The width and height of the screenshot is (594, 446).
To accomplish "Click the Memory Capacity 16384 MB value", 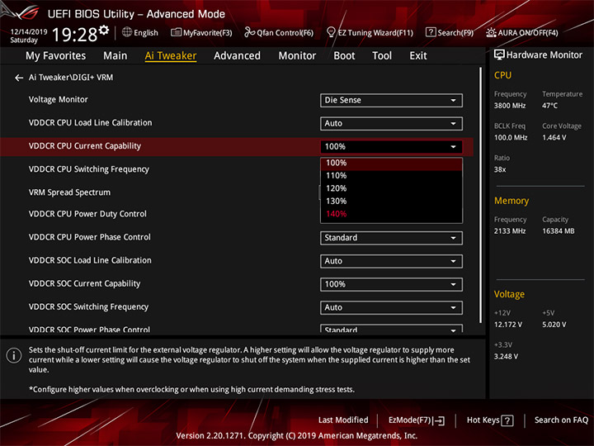I will tap(558, 231).
